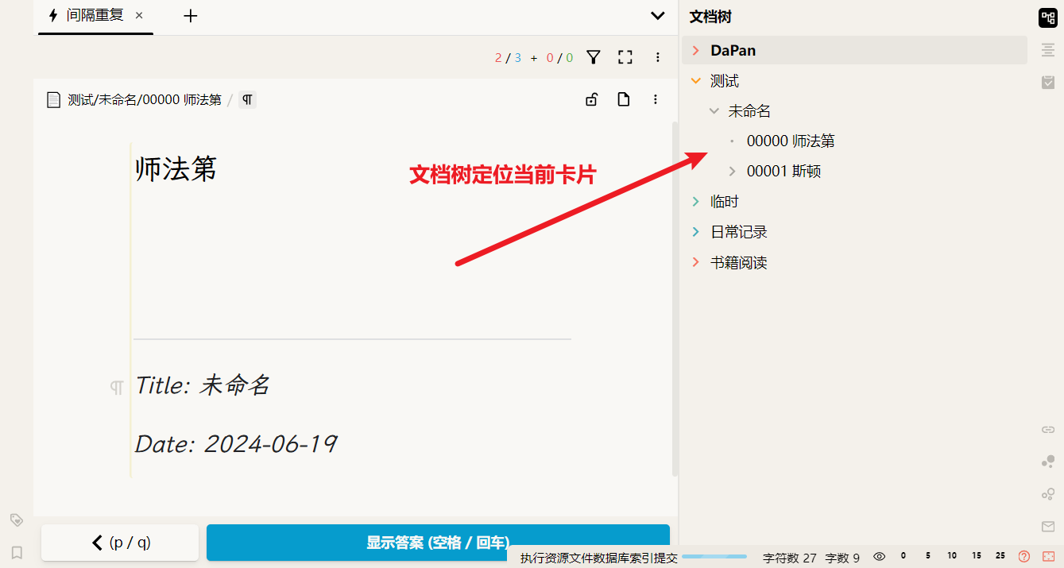Click the 5 value in status bar

[928, 556]
